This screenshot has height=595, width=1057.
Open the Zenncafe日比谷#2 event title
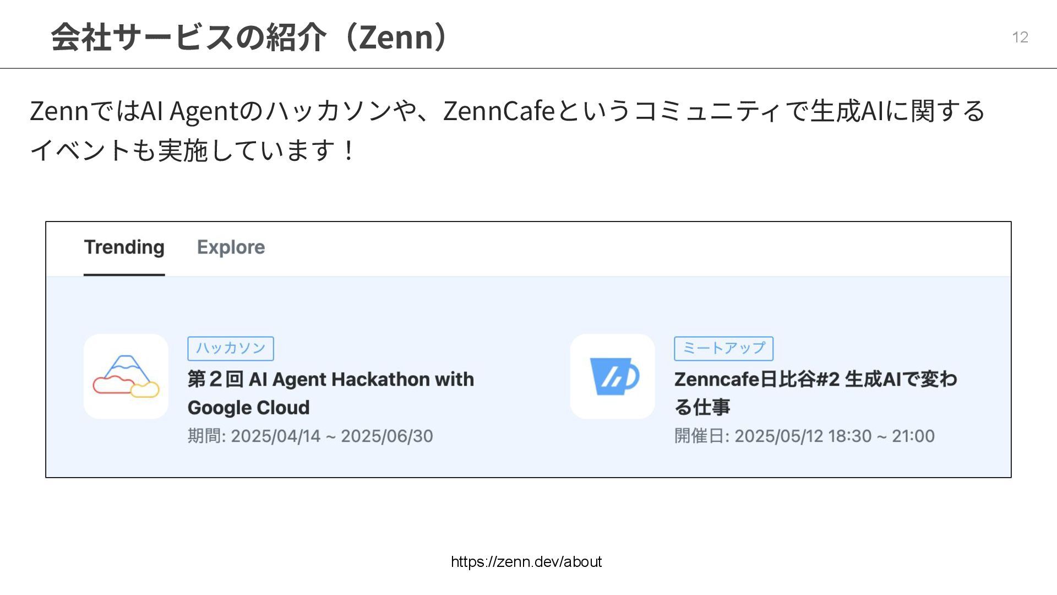tap(815, 379)
